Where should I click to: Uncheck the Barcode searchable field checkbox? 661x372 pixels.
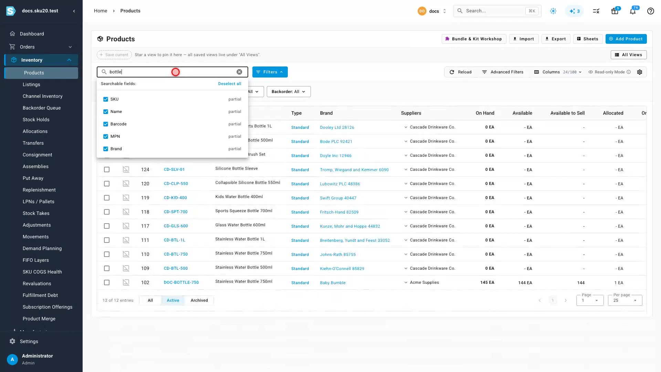106,124
